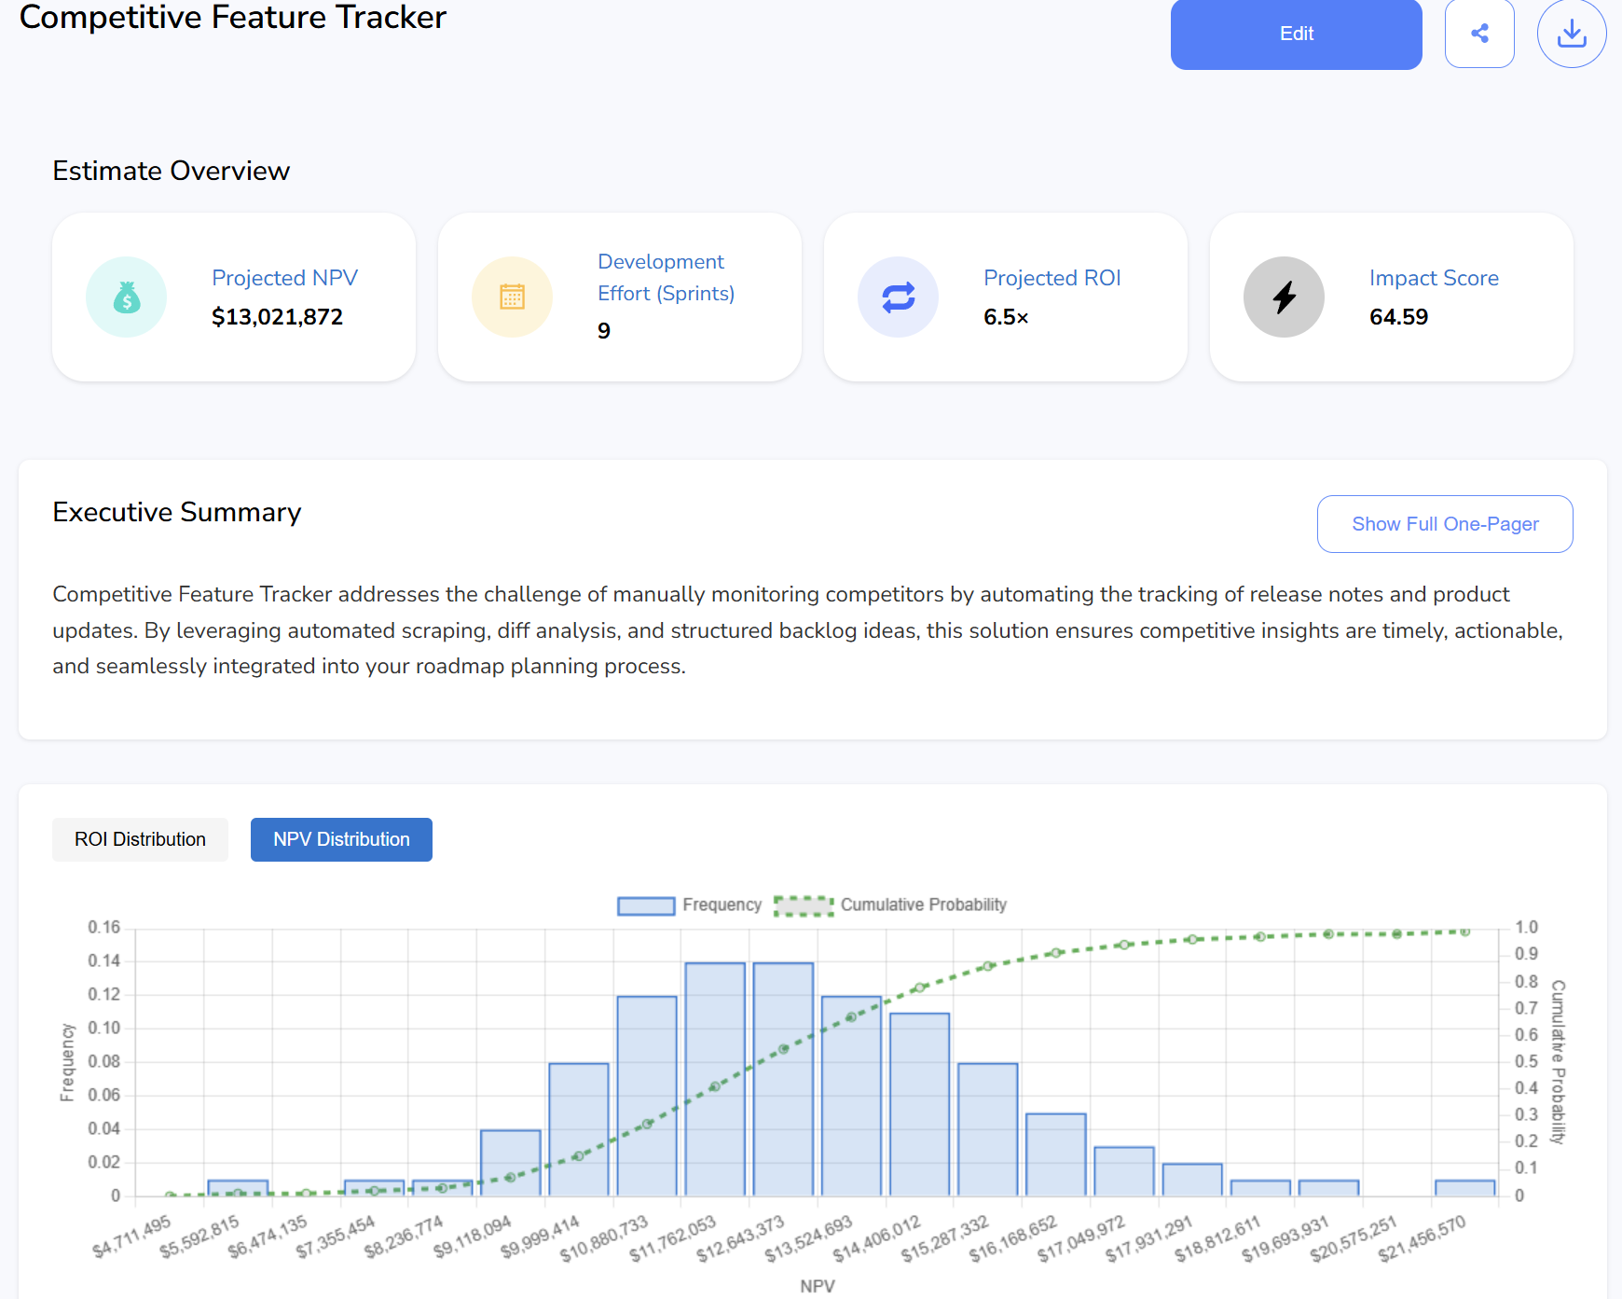Screen dimensions: 1622x1299
Task: Select the NPV Distribution tab
Action: pos(341,839)
